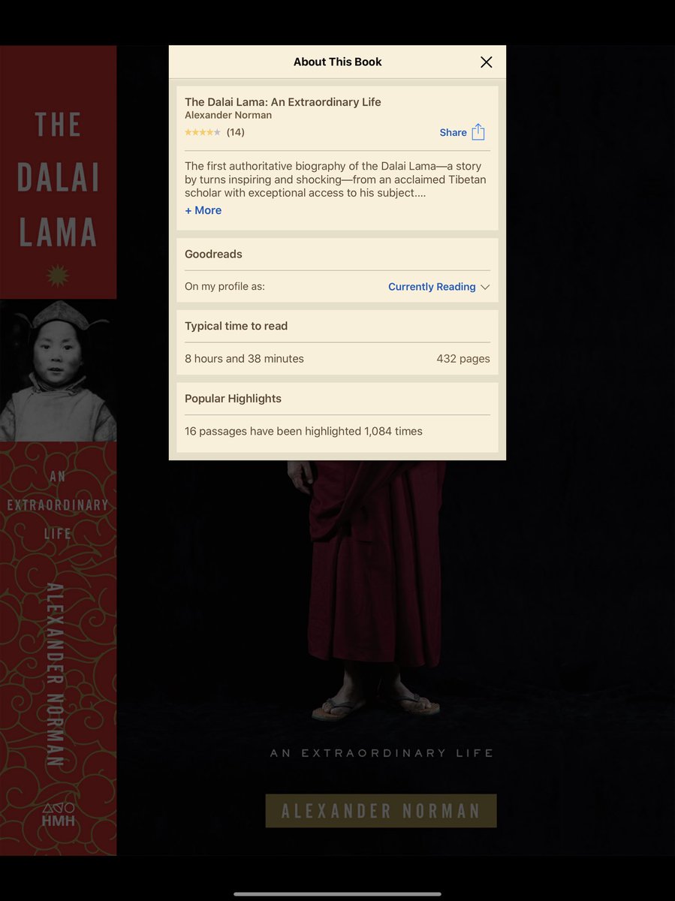The height and width of the screenshot is (901, 675).
Task: Tap the child photo on book spine
Action: tap(58, 370)
